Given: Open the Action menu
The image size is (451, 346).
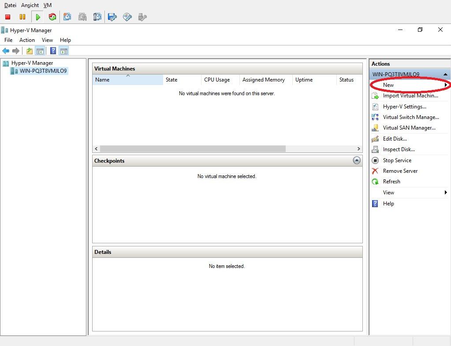Looking at the screenshot, I should tap(27, 40).
